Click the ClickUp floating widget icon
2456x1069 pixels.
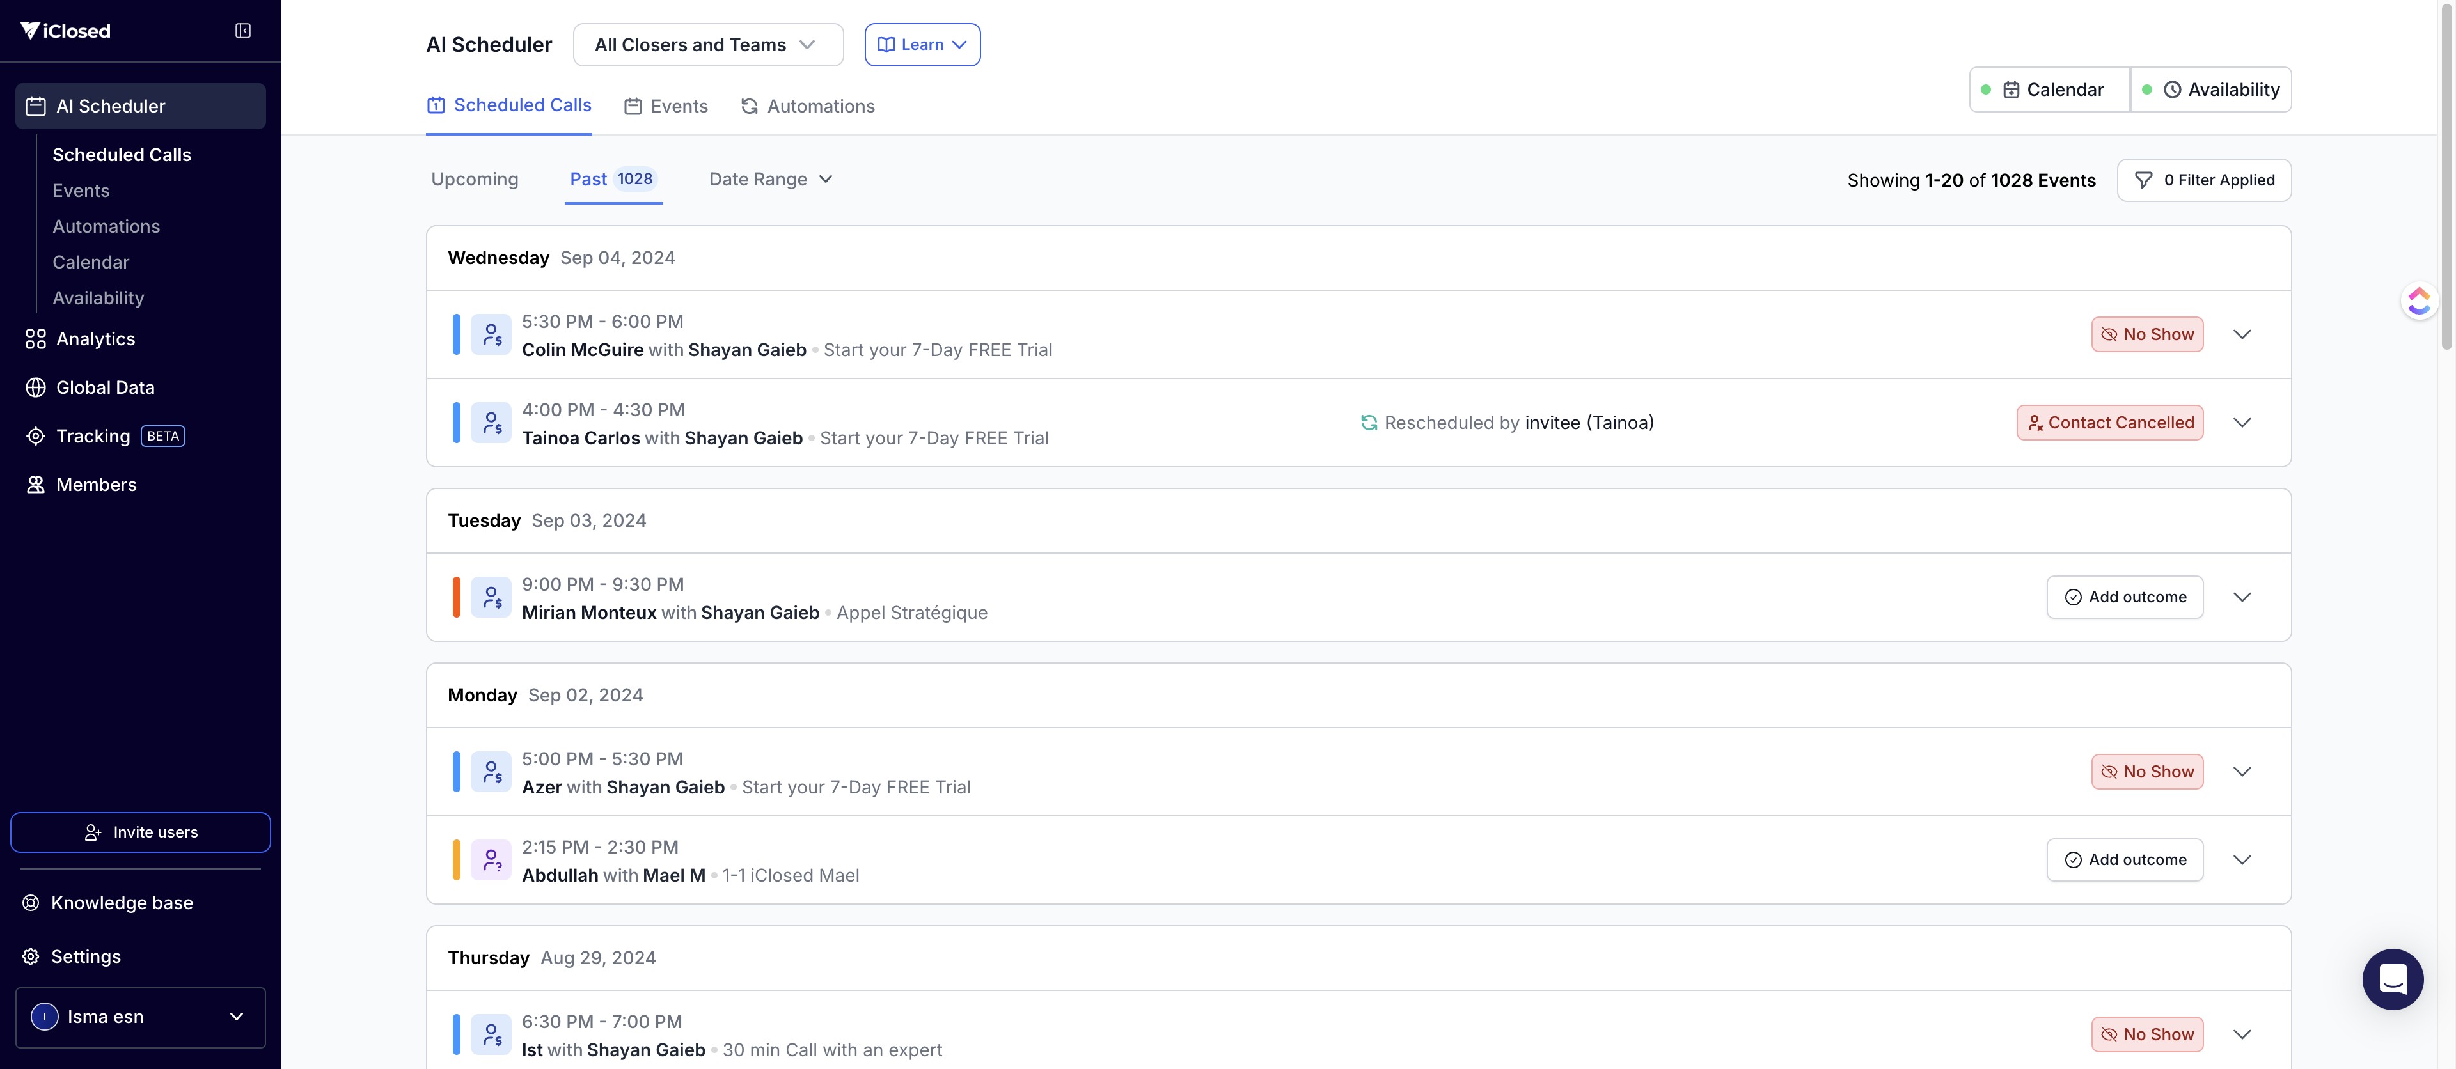[2419, 301]
